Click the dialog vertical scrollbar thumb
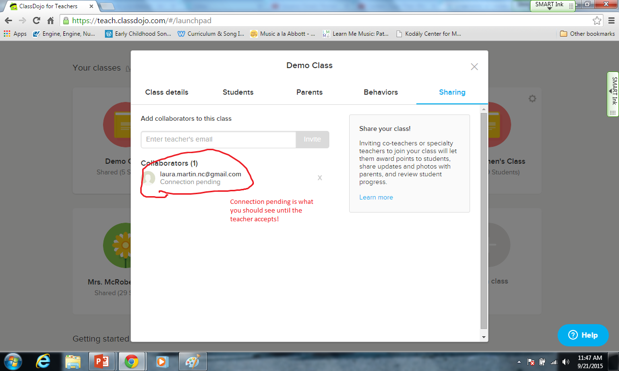This screenshot has width=619, height=371. [484, 221]
